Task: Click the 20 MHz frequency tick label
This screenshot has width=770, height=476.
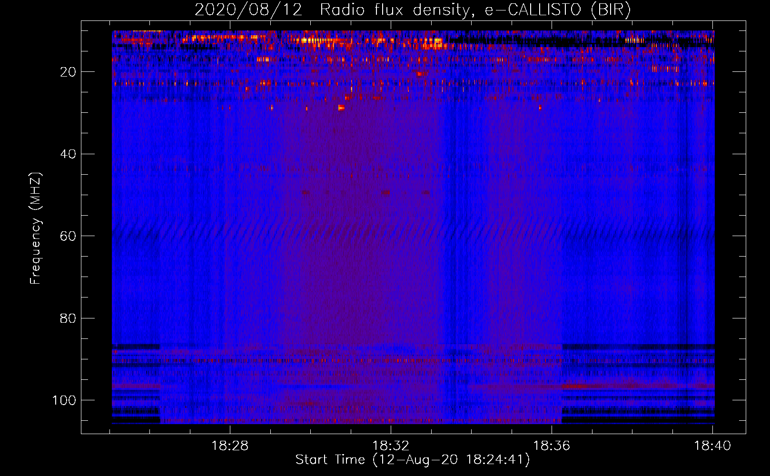Action: (68, 72)
